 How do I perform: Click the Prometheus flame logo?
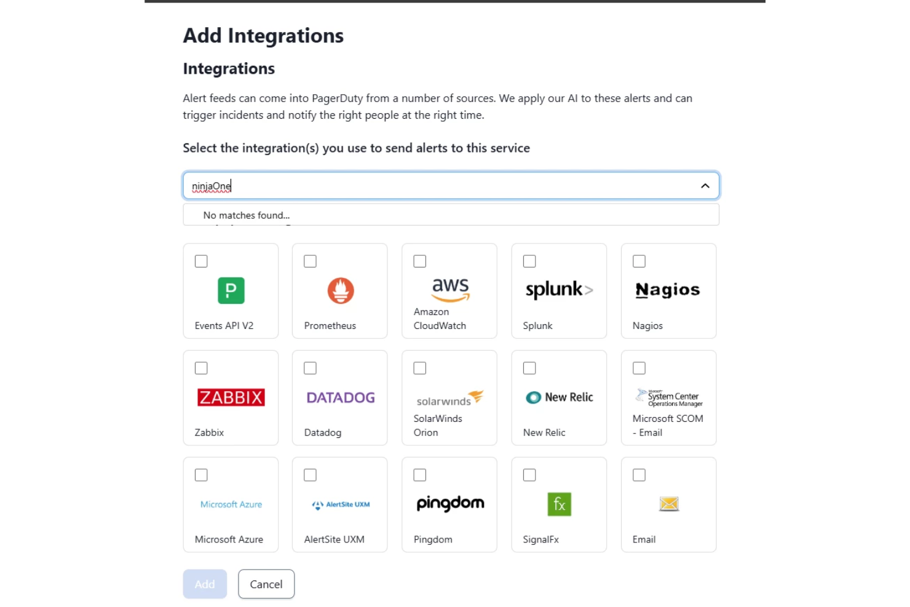tap(341, 290)
